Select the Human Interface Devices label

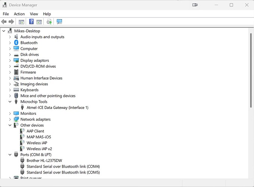41,78
